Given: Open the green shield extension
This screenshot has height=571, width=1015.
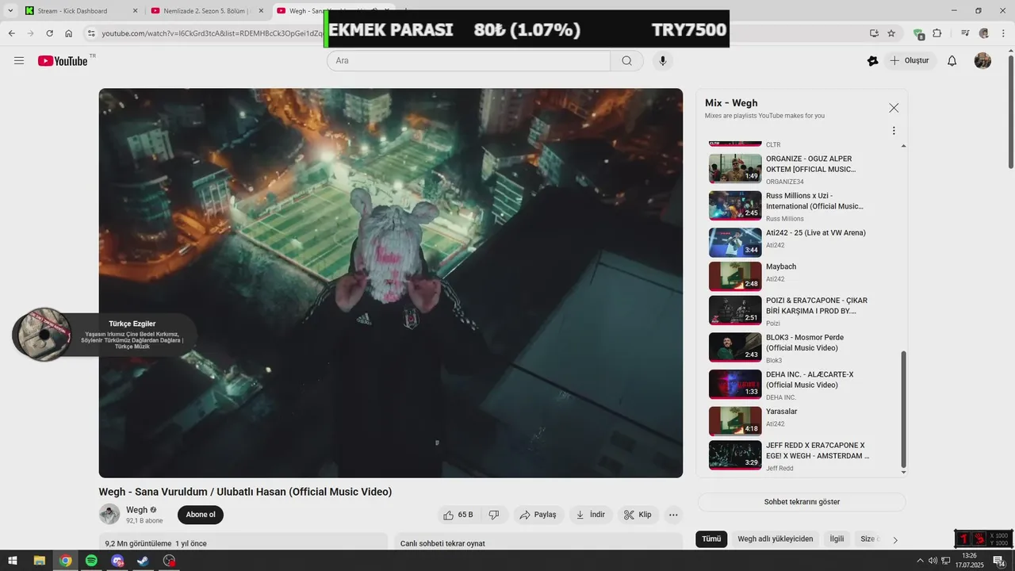Looking at the screenshot, I should pyautogui.click(x=918, y=33).
